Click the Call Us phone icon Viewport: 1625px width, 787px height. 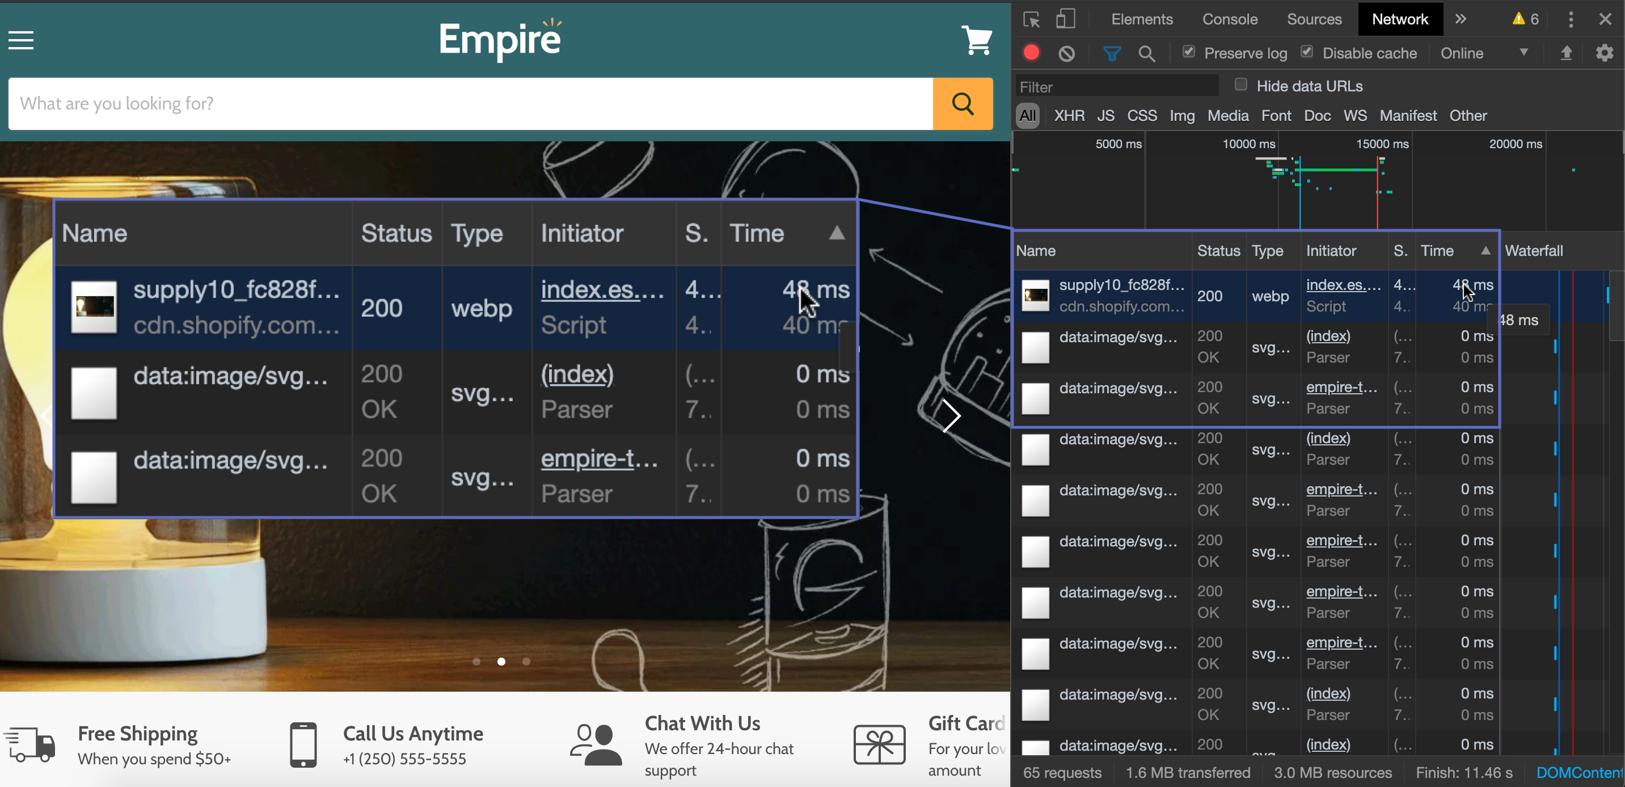pos(303,744)
